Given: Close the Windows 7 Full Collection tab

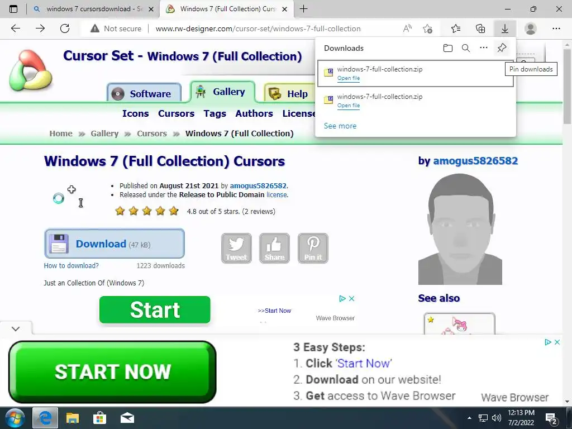Looking at the screenshot, I should pos(285,9).
